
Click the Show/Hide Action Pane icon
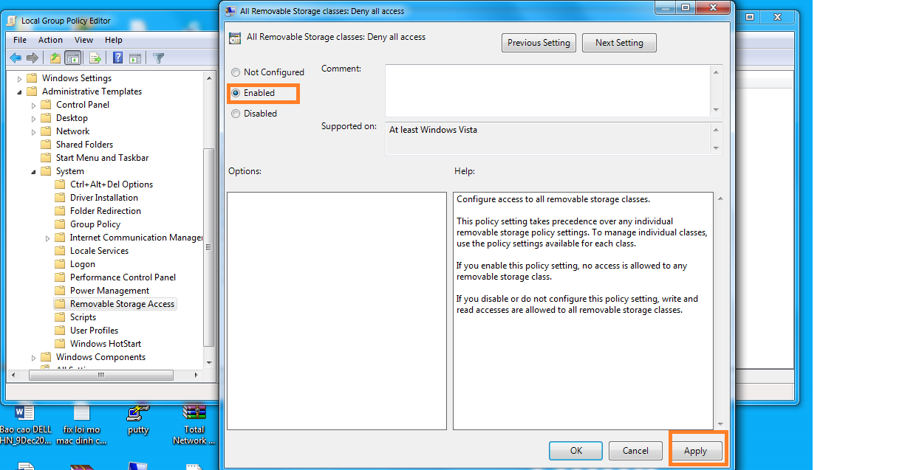pyautogui.click(x=136, y=58)
